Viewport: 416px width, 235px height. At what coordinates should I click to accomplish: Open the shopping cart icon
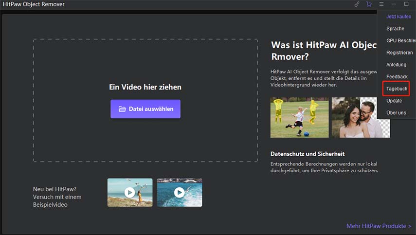(369, 4)
